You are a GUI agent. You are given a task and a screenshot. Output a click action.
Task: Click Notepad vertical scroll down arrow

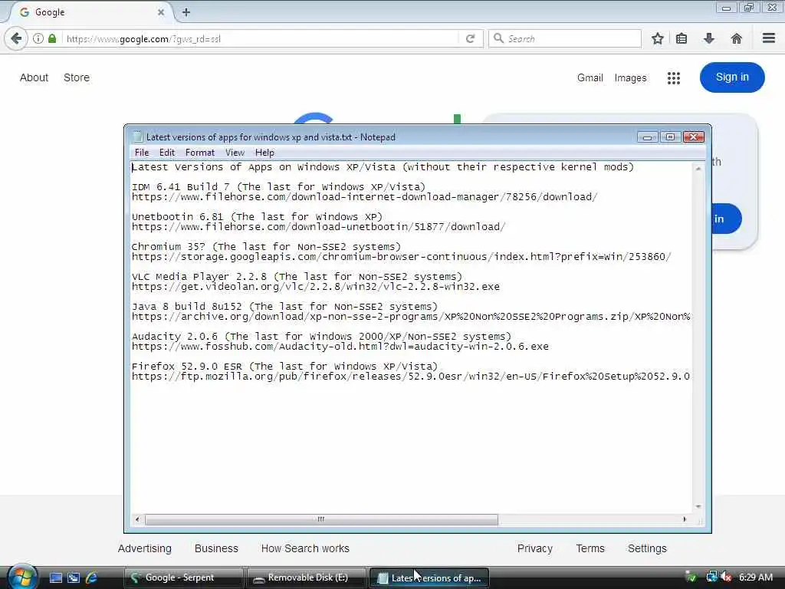point(698,507)
